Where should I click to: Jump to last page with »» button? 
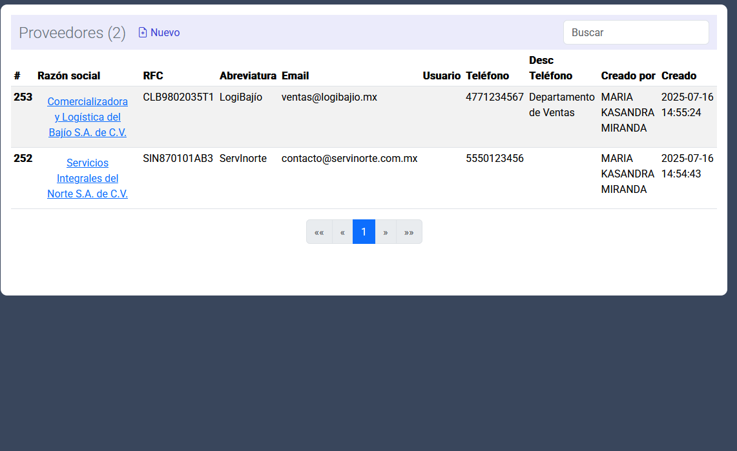pos(409,232)
